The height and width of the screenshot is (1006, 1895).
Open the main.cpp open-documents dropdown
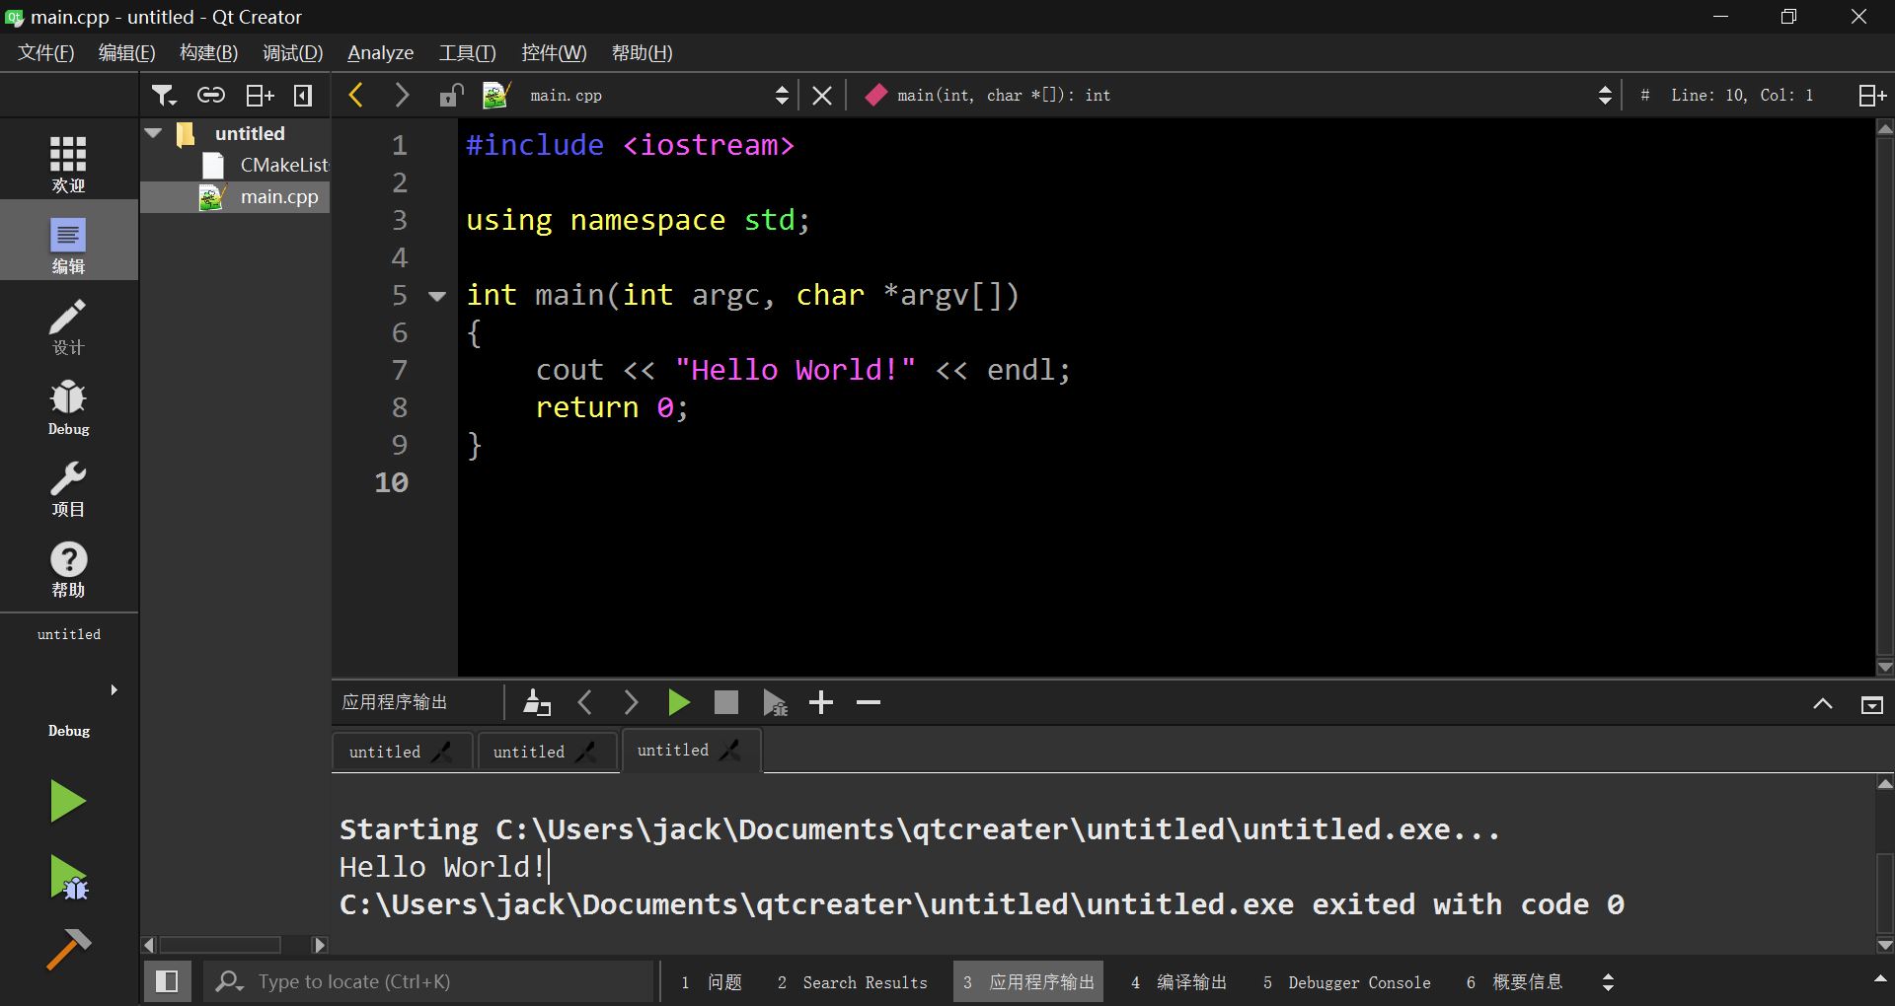(x=781, y=95)
